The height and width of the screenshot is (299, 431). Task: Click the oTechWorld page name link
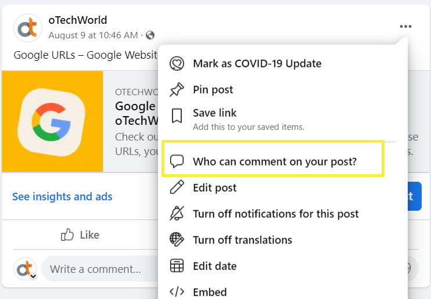click(78, 20)
